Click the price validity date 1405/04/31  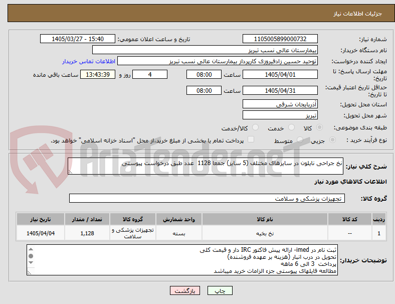(x=280, y=90)
